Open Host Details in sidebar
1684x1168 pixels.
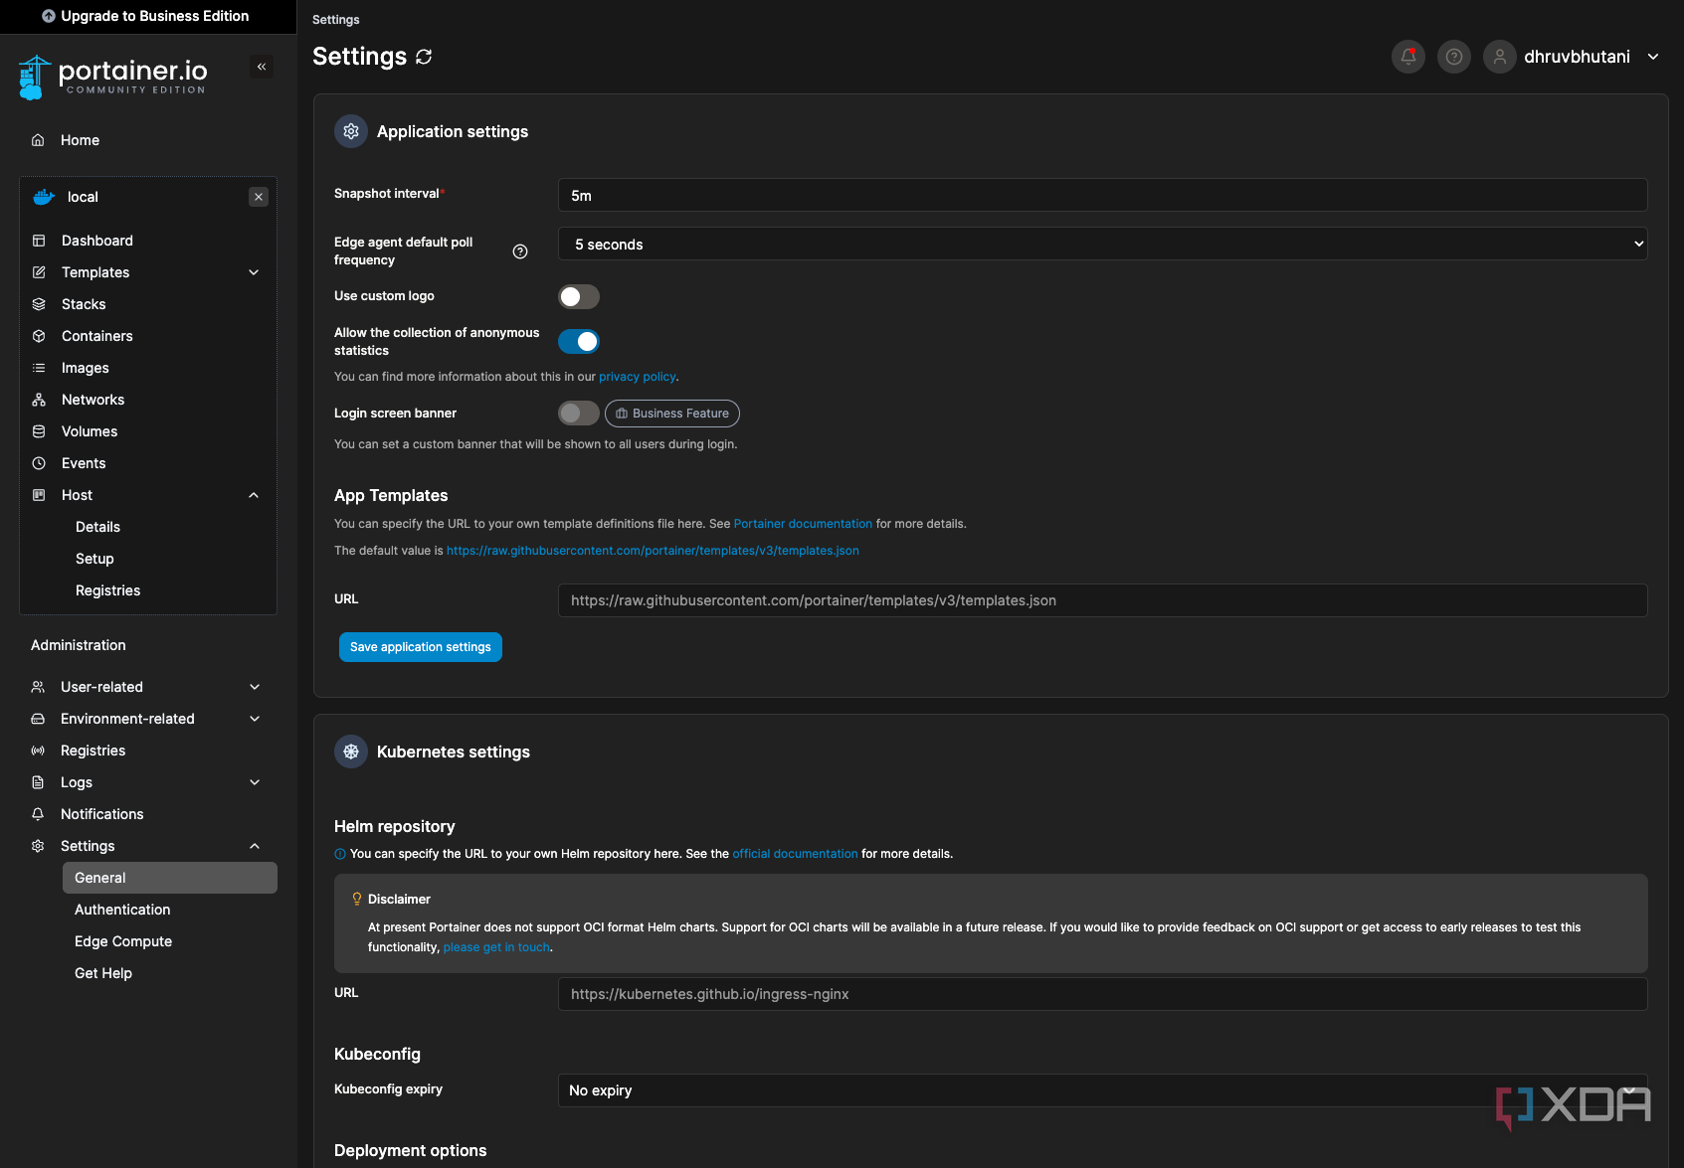tap(97, 527)
